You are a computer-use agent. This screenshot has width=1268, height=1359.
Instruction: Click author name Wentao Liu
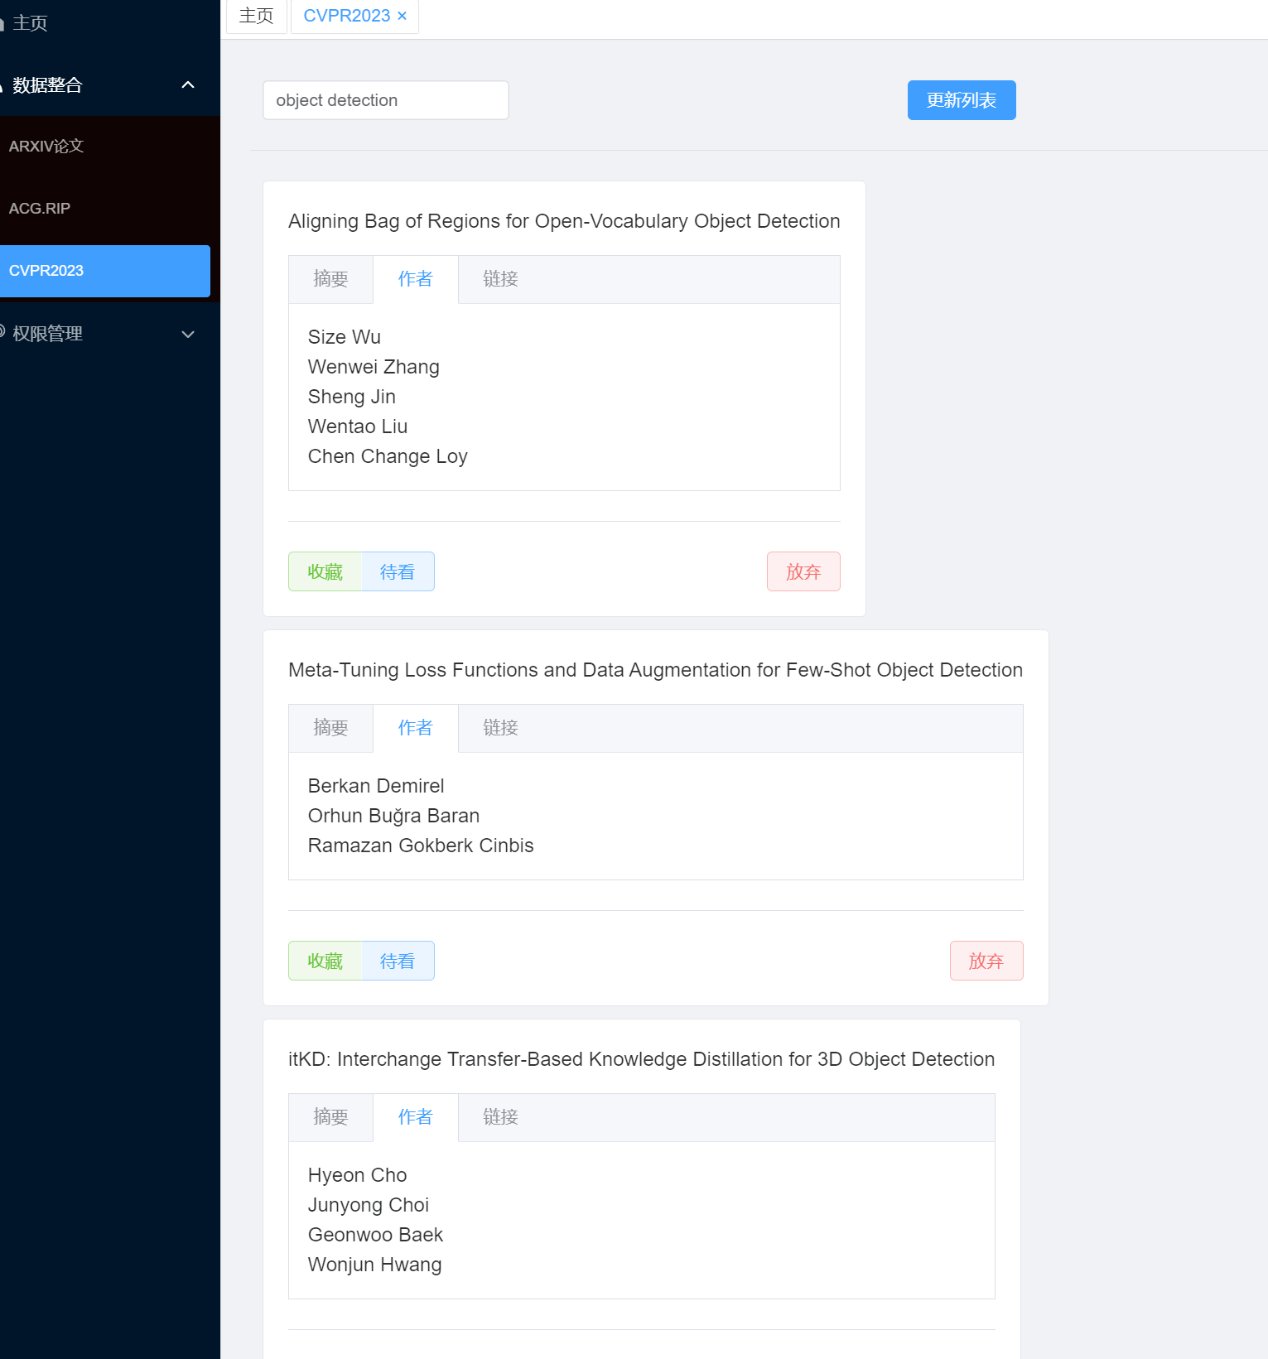pos(358,426)
